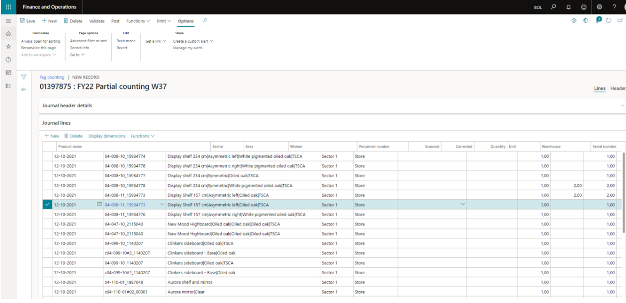Open the Favorites star in sidebar

click(7, 45)
